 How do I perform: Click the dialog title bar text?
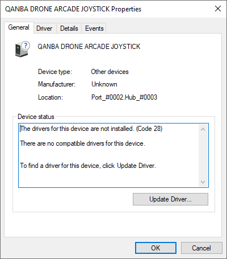pos(73,9)
